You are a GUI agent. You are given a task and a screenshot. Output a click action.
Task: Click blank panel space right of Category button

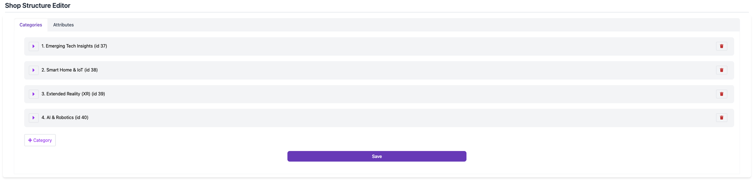[170, 140]
